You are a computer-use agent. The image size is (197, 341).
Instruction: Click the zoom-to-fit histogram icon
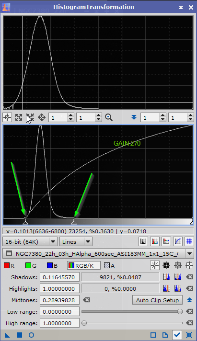pyautogui.click(x=19, y=117)
